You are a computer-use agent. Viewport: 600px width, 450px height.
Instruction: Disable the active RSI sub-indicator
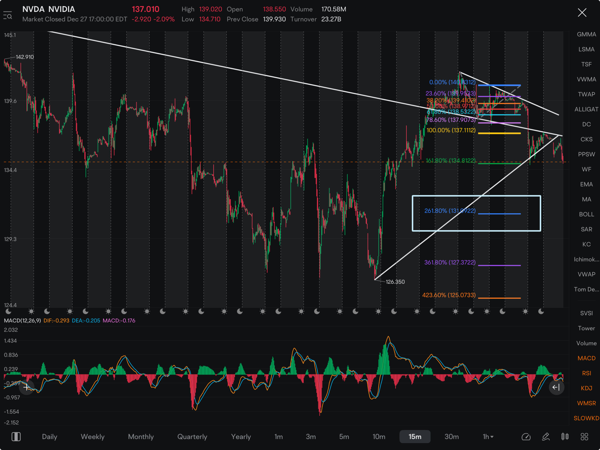pyautogui.click(x=586, y=373)
